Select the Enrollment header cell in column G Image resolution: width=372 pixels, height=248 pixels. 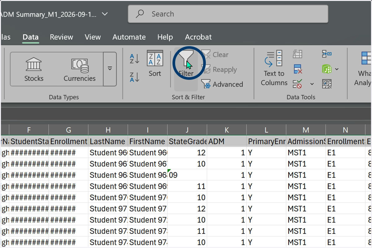[x=69, y=141]
